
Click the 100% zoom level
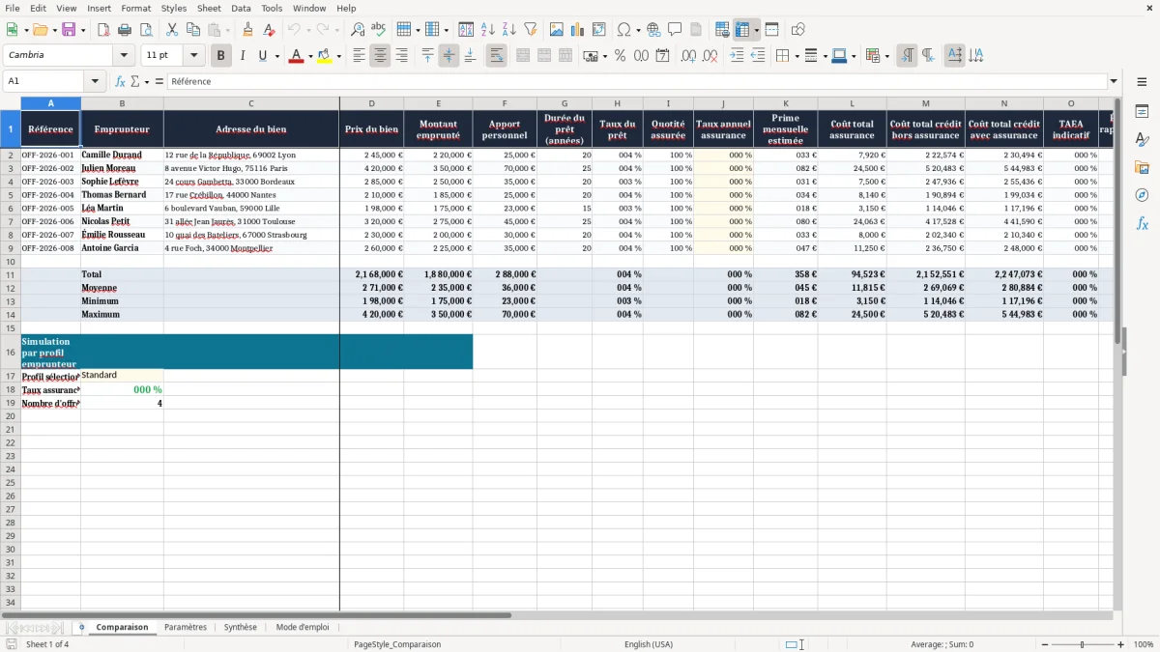click(1144, 644)
